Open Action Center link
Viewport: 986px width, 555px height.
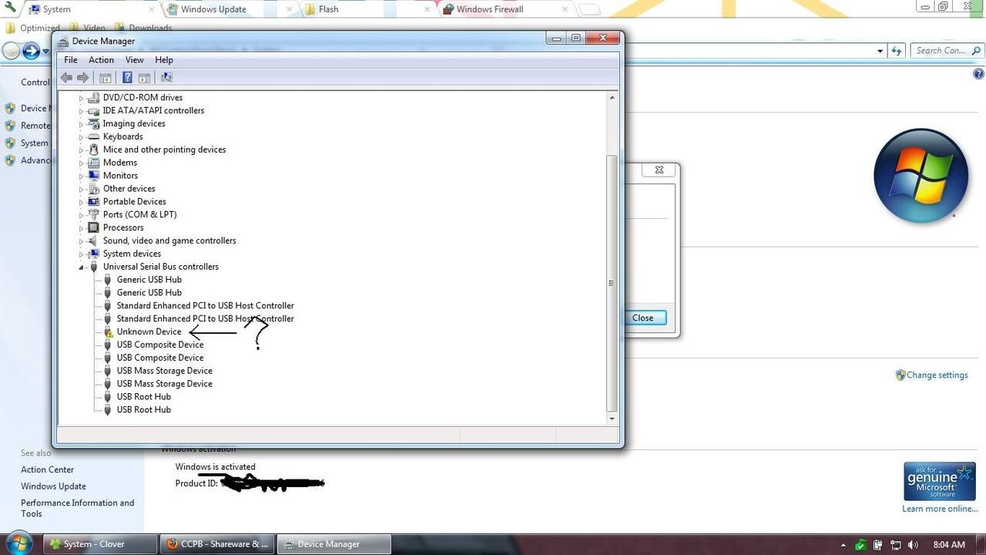tap(48, 469)
